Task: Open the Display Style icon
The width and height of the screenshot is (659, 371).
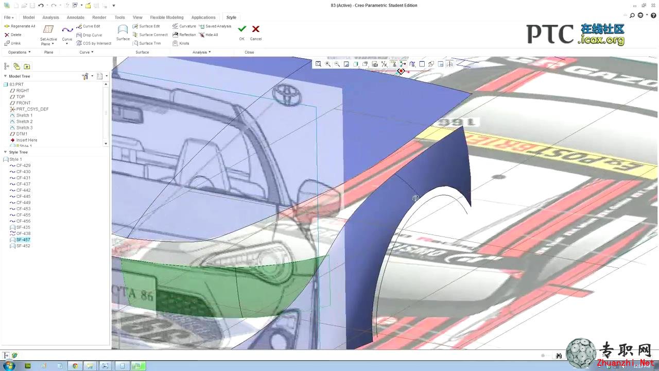Action: (356, 64)
